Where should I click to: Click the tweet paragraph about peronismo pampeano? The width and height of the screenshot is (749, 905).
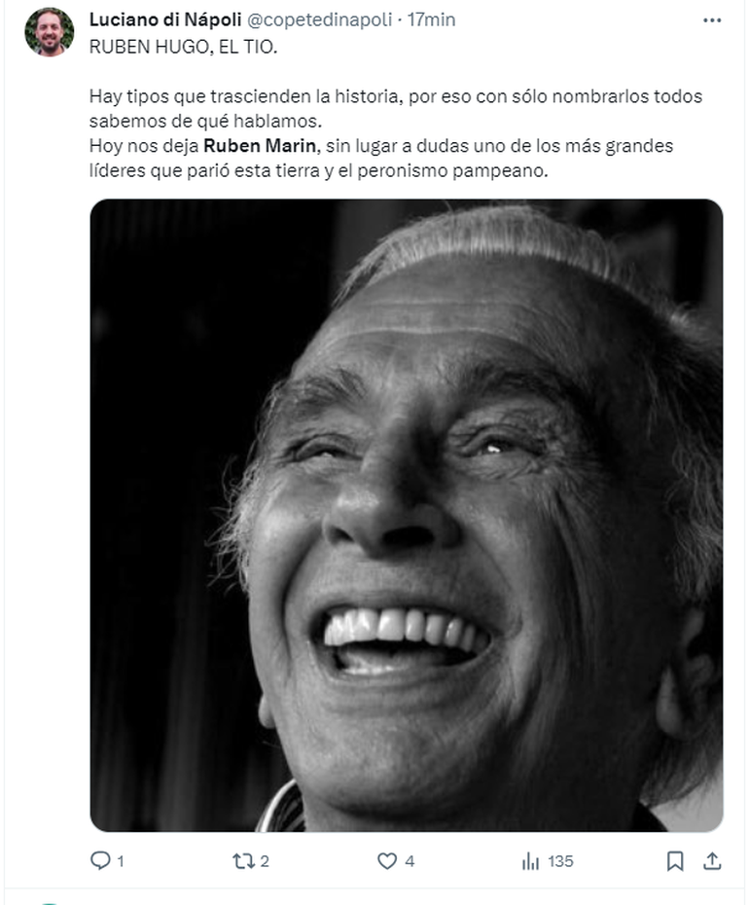(381, 159)
